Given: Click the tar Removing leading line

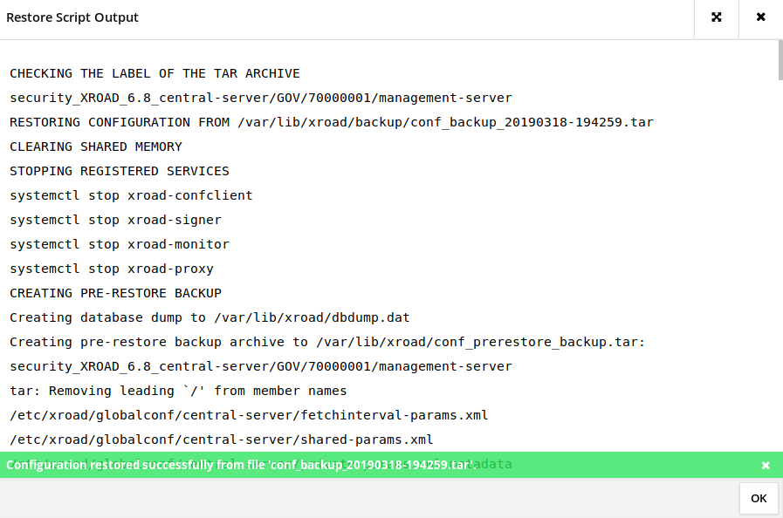Looking at the screenshot, I should point(178,391).
